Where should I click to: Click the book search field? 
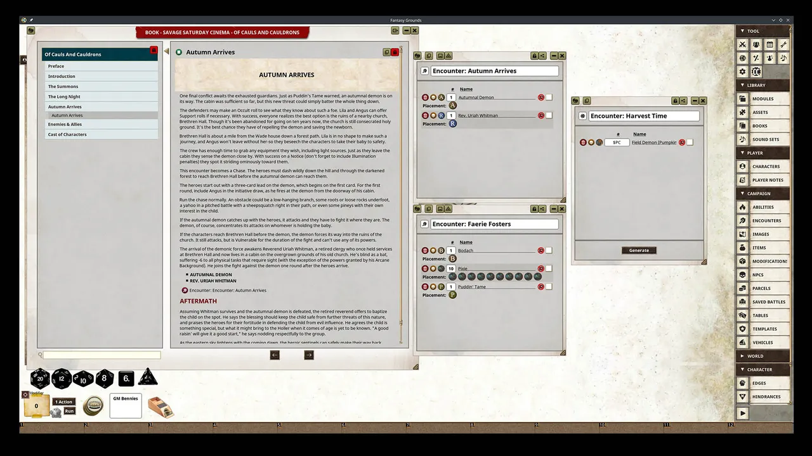coord(101,355)
